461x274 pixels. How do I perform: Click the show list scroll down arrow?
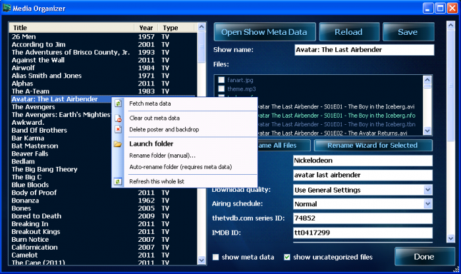point(202,260)
